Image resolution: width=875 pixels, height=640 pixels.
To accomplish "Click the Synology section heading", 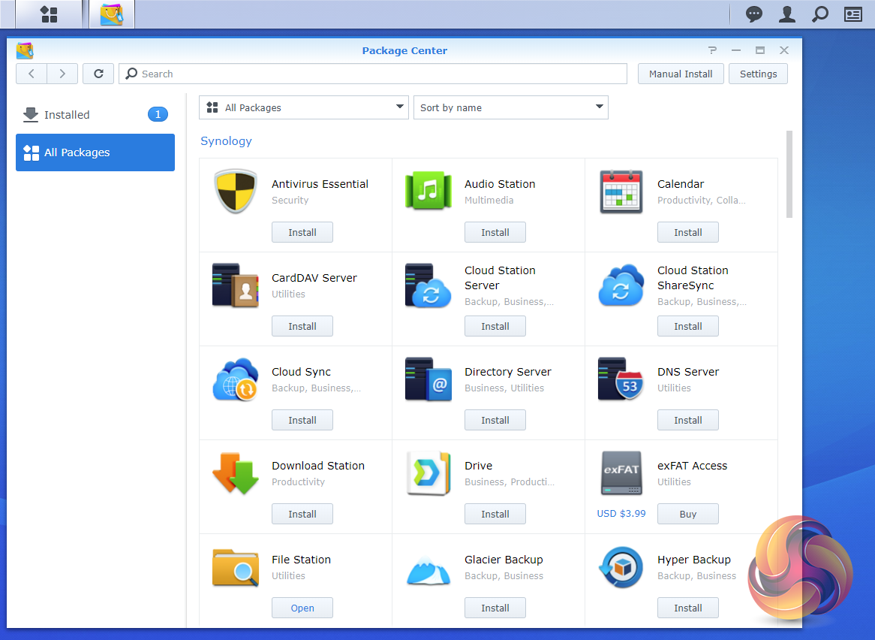I will coord(226,140).
